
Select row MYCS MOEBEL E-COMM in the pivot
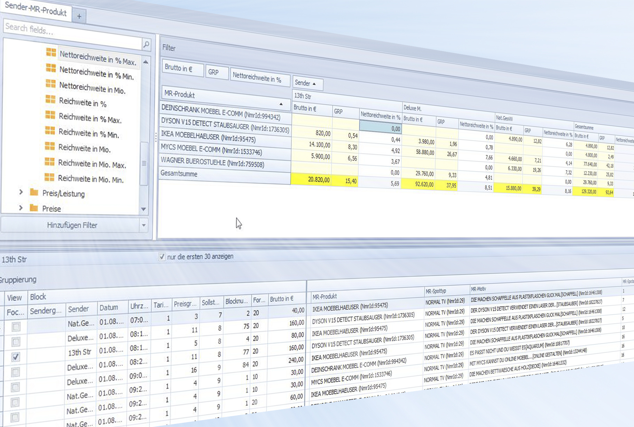click(x=225, y=150)
